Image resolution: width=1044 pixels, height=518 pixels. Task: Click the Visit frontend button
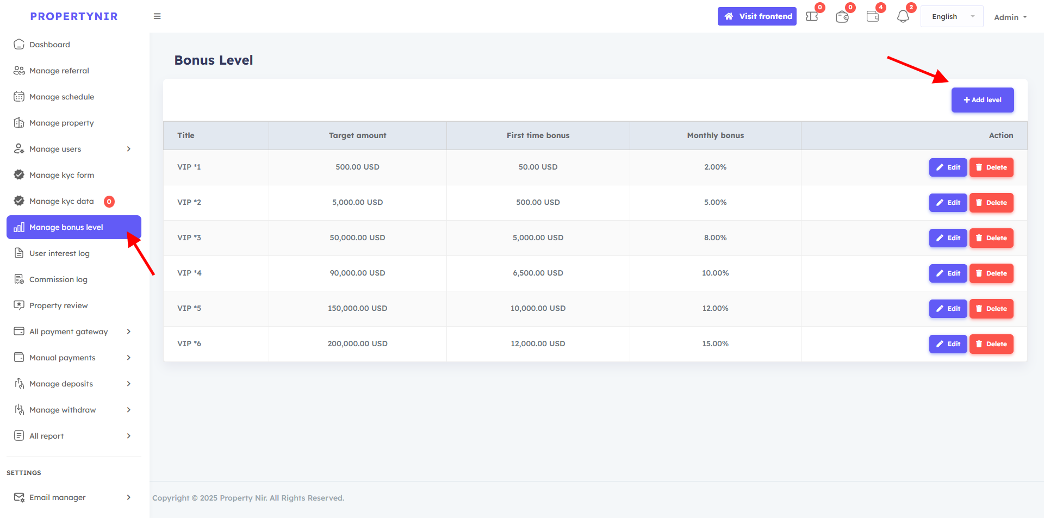[757, 16]
